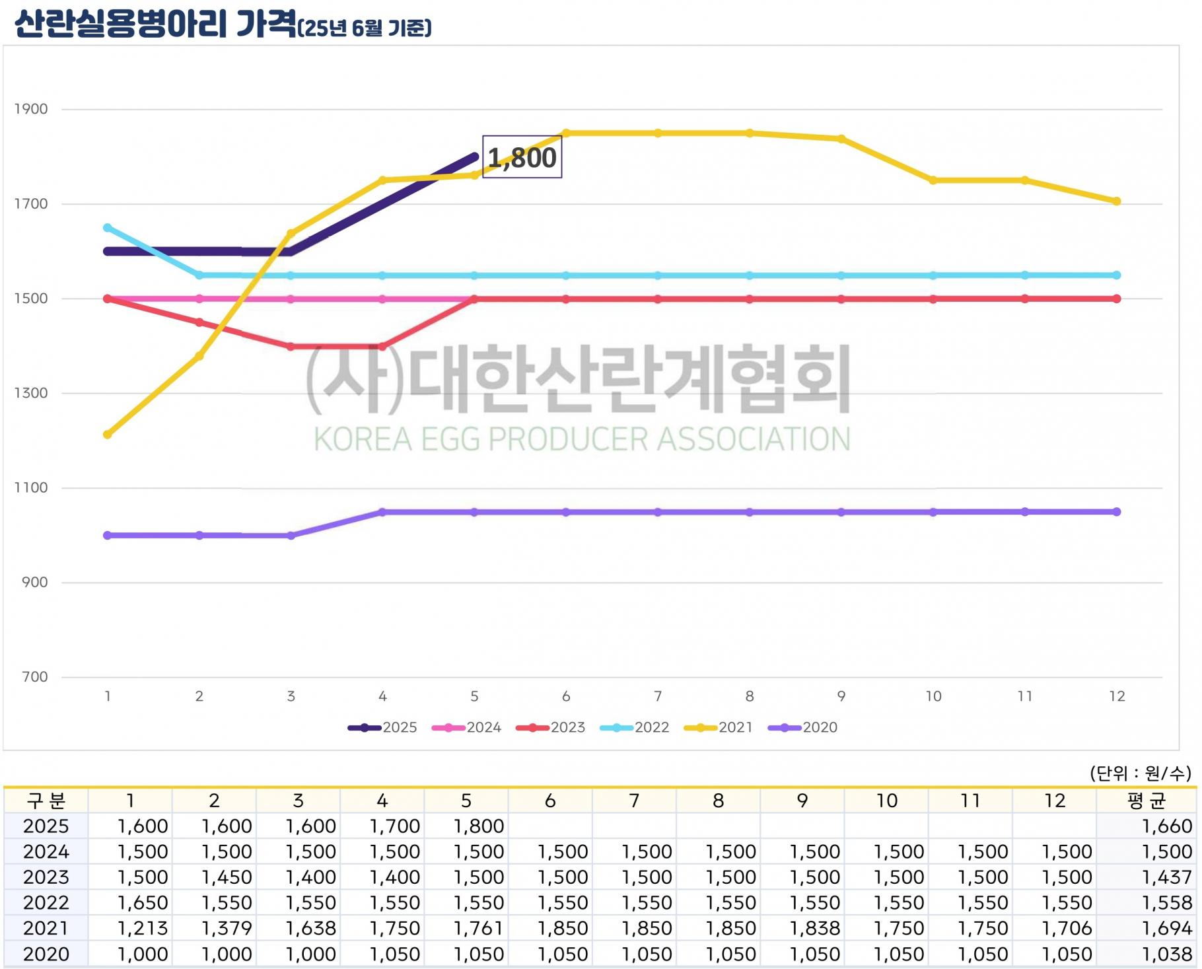Click the 구분 header cell in the table
The image size is (1202, 969).
46,801
